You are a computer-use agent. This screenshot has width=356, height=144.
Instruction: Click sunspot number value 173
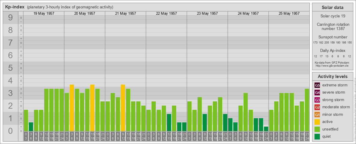click(315, 43)
